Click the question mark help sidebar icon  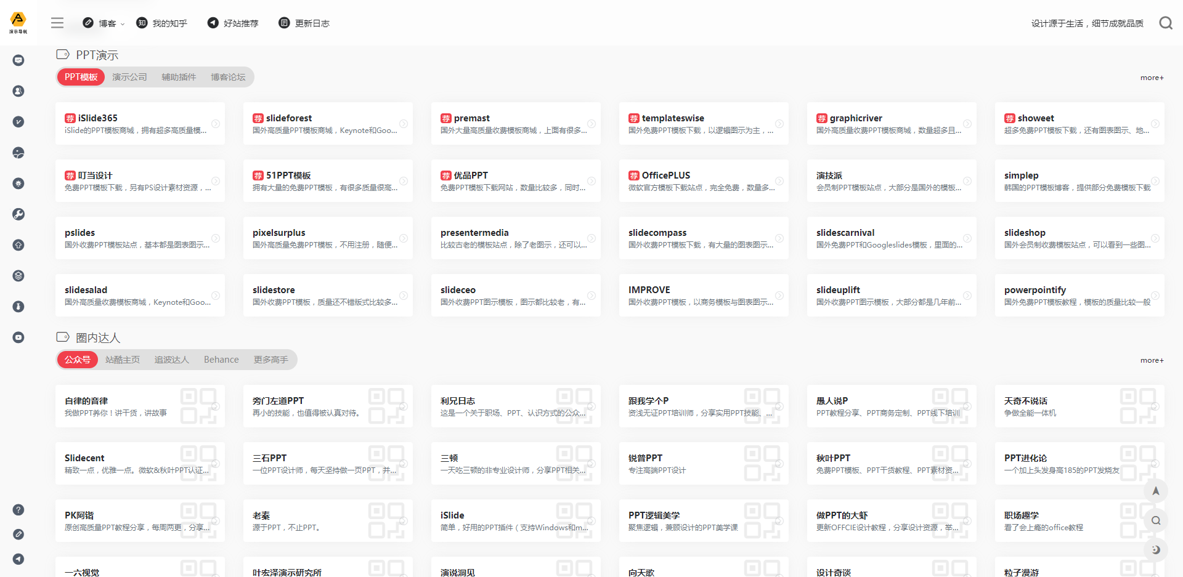point(18,510)
